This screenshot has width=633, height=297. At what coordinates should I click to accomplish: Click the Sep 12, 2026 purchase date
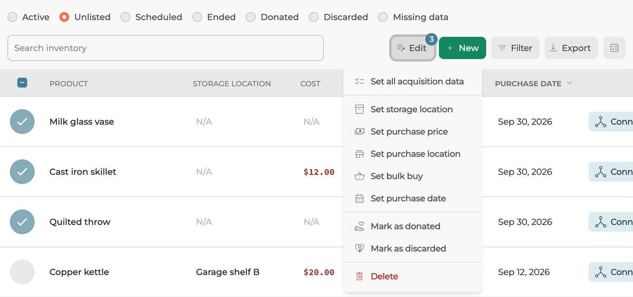click(524, 272)
